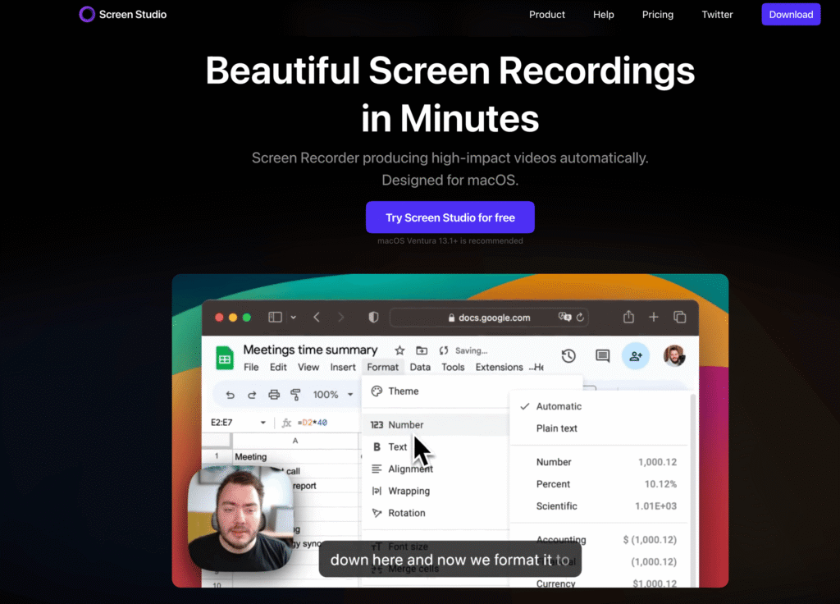This screenshot has height=604, width=840.
Task: Expand the Text submenu item
Action: (435, 446)
